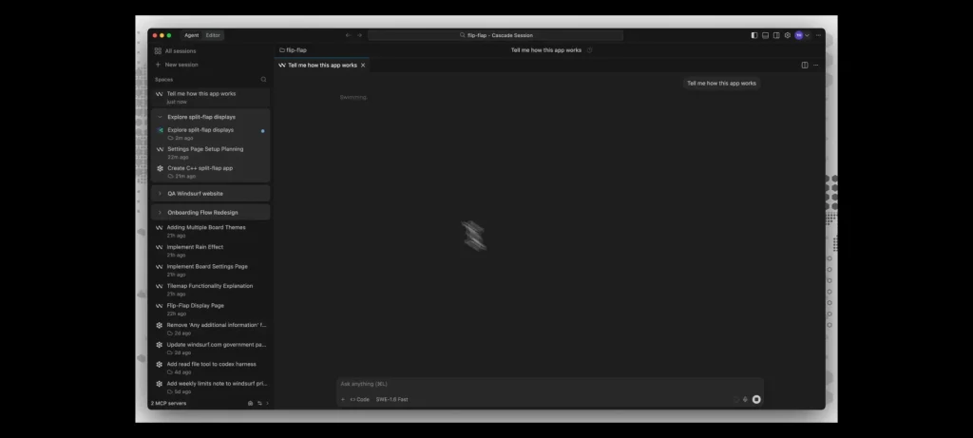The width and height of the screenshot is (973, 438).
Task: Collapse the Explore split-flap displays space
Action: pyautogui.click(x=160, y=117)
